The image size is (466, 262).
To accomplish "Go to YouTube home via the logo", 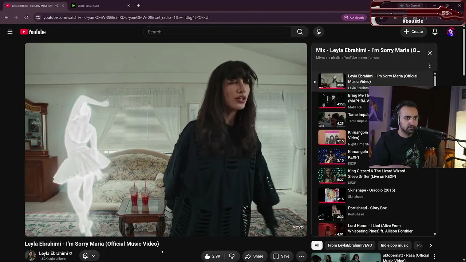I will click(x=33, y=32).
